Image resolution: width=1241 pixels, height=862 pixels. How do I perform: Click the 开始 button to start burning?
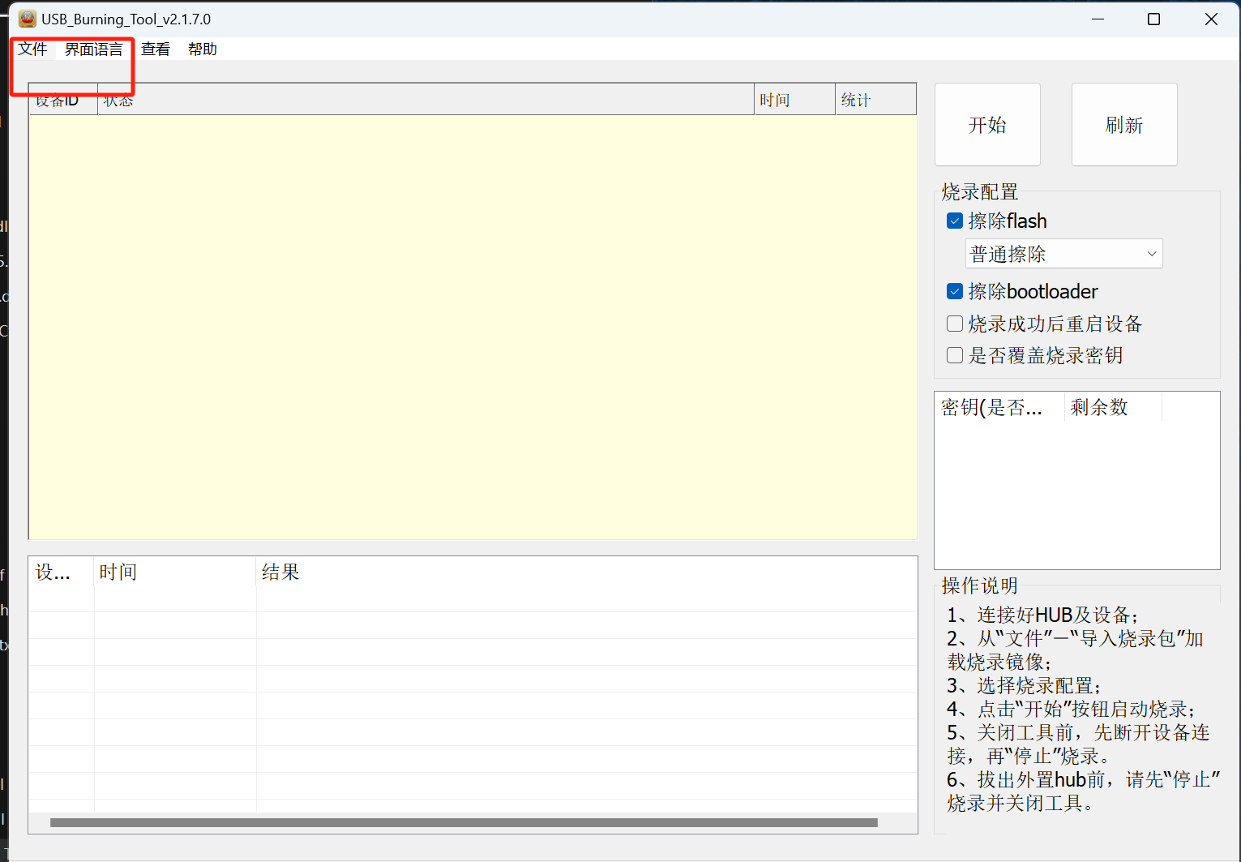click(x=986, y=125)
